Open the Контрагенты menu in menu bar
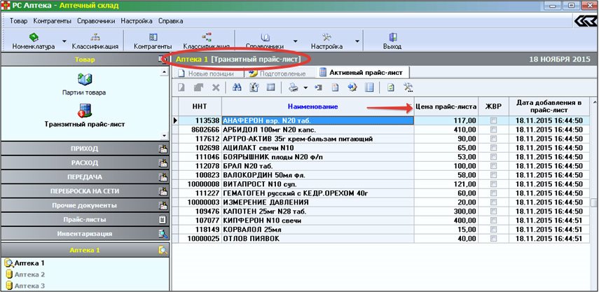The image size is (599, 292). click(53, 21)
